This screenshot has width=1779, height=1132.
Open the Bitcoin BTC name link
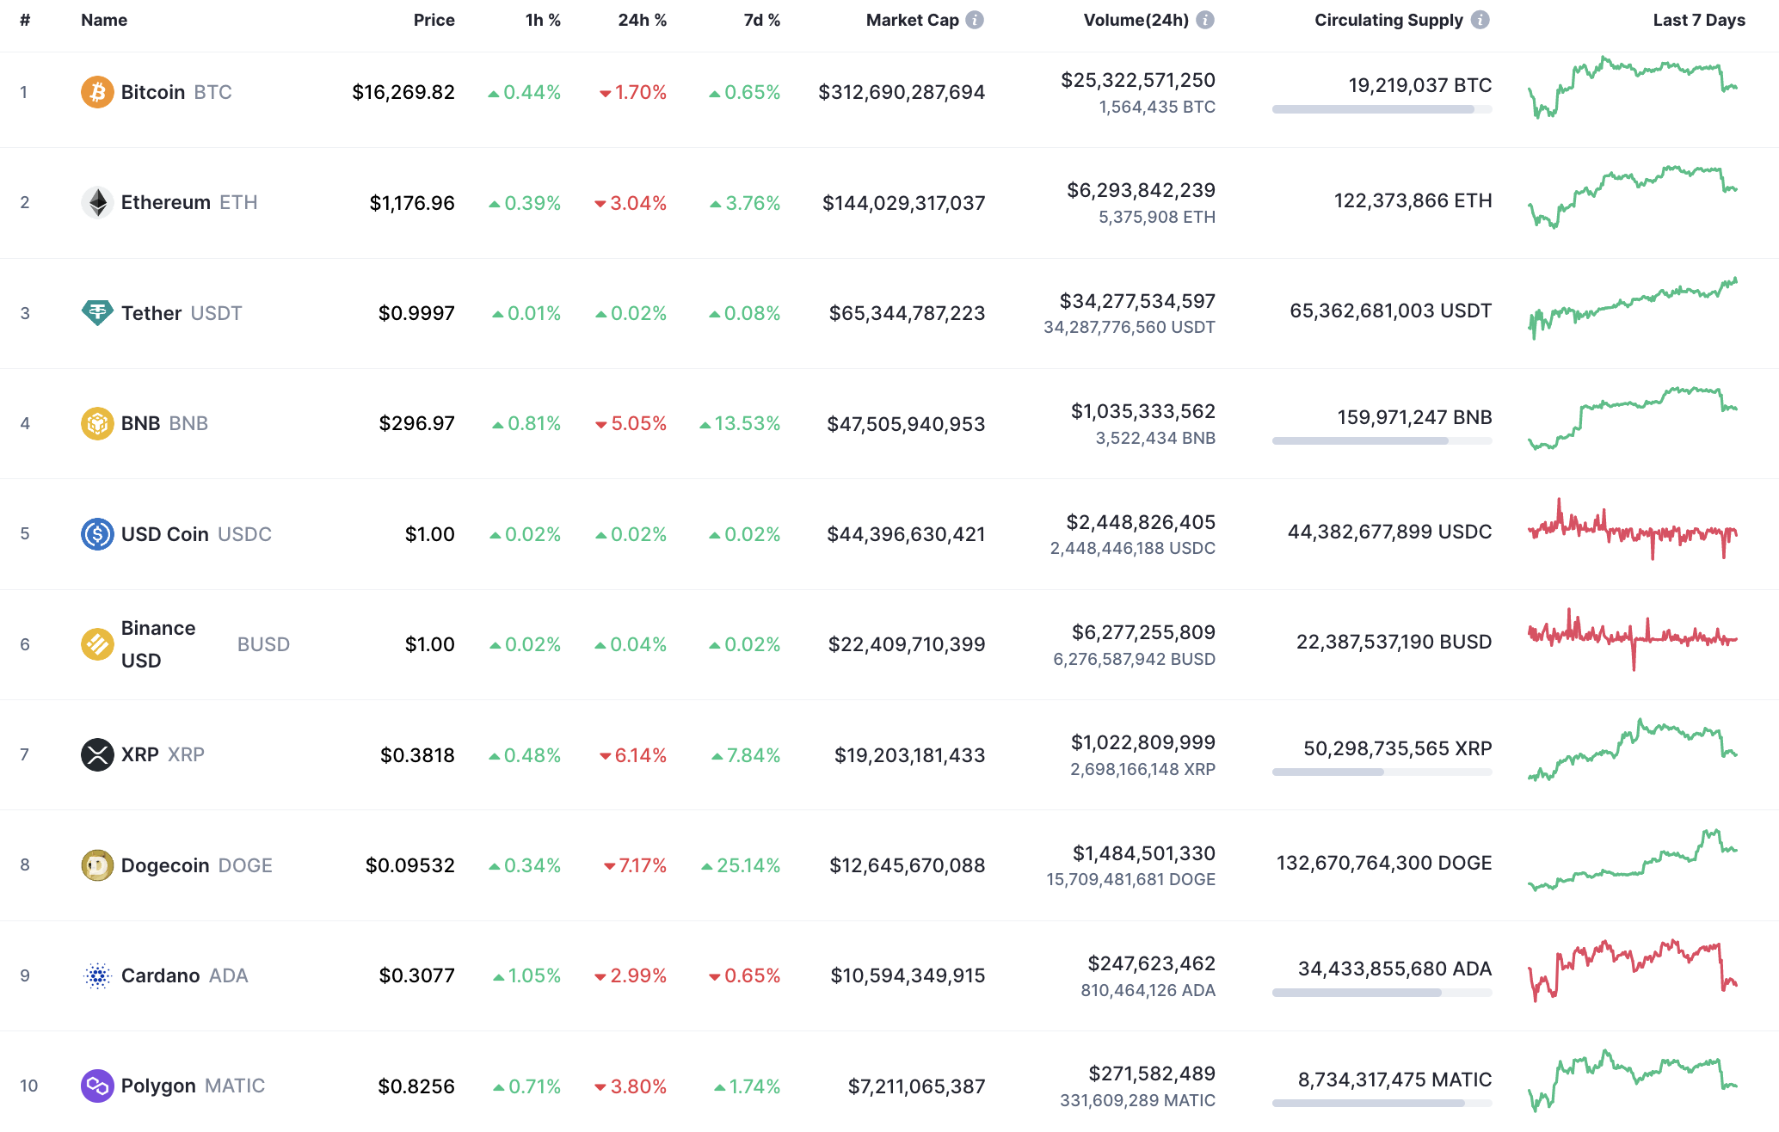click(x=153, y=91)
